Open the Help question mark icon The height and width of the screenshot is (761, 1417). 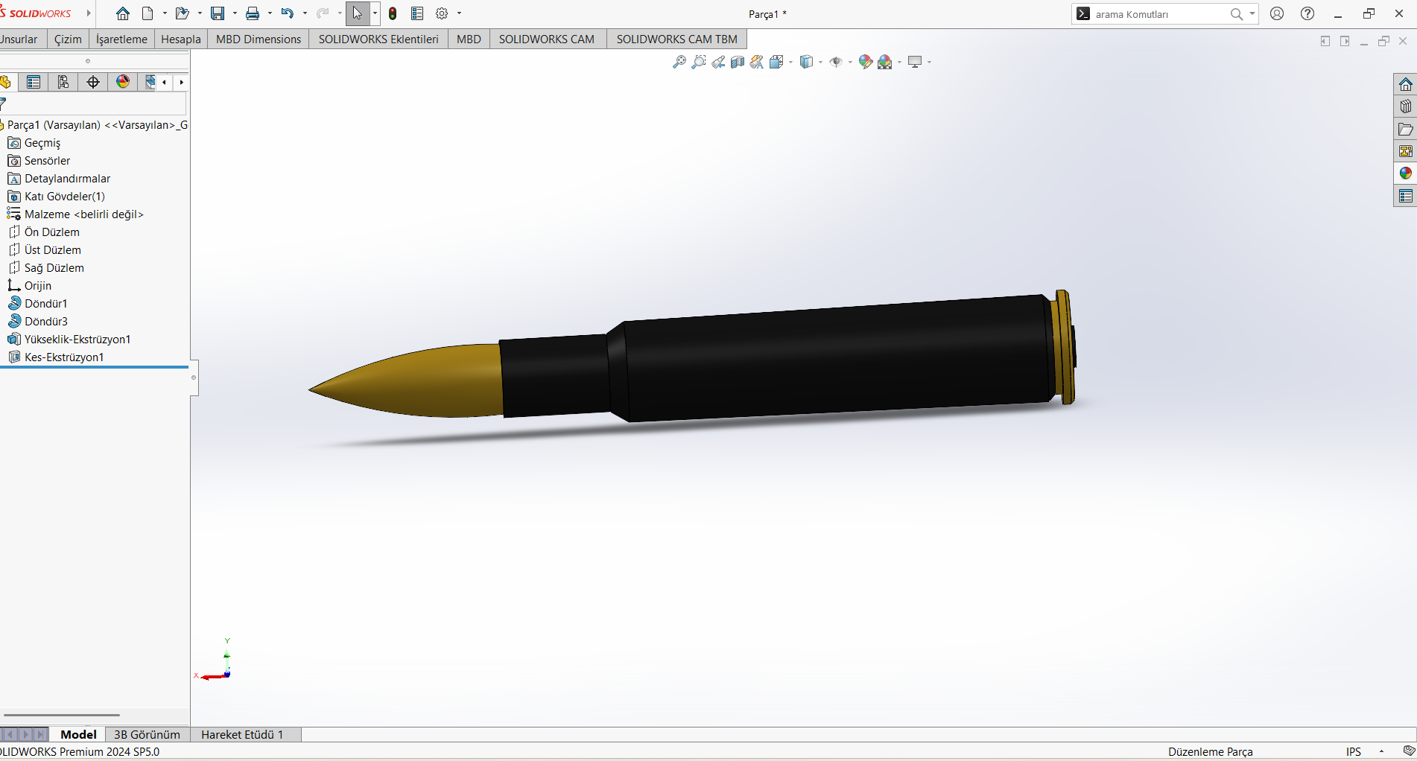coord(1307,13)
